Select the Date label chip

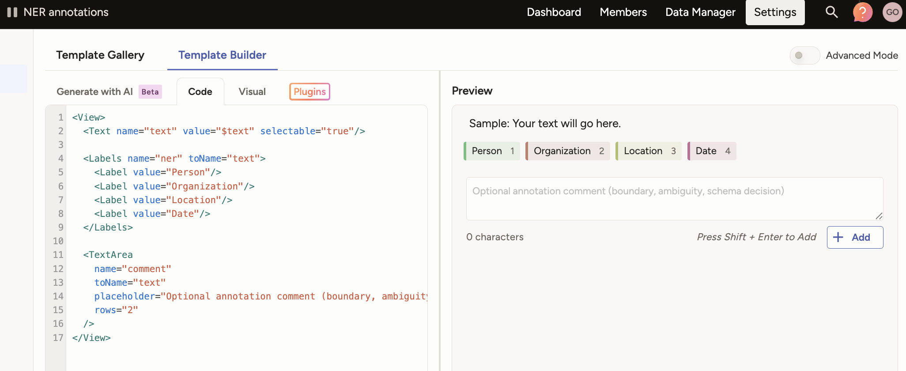(x=712, y=151)
